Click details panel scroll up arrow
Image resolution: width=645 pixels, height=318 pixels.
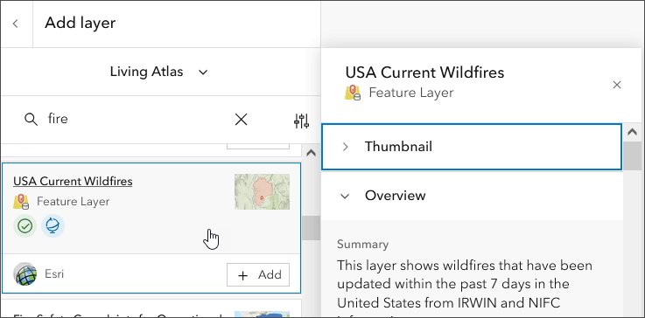point(632,132)
